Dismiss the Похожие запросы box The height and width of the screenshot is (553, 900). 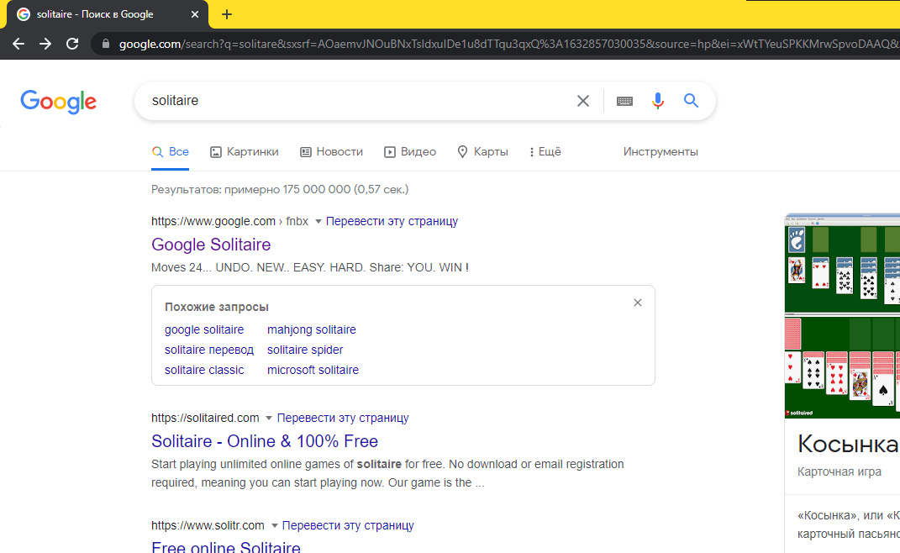638,303
